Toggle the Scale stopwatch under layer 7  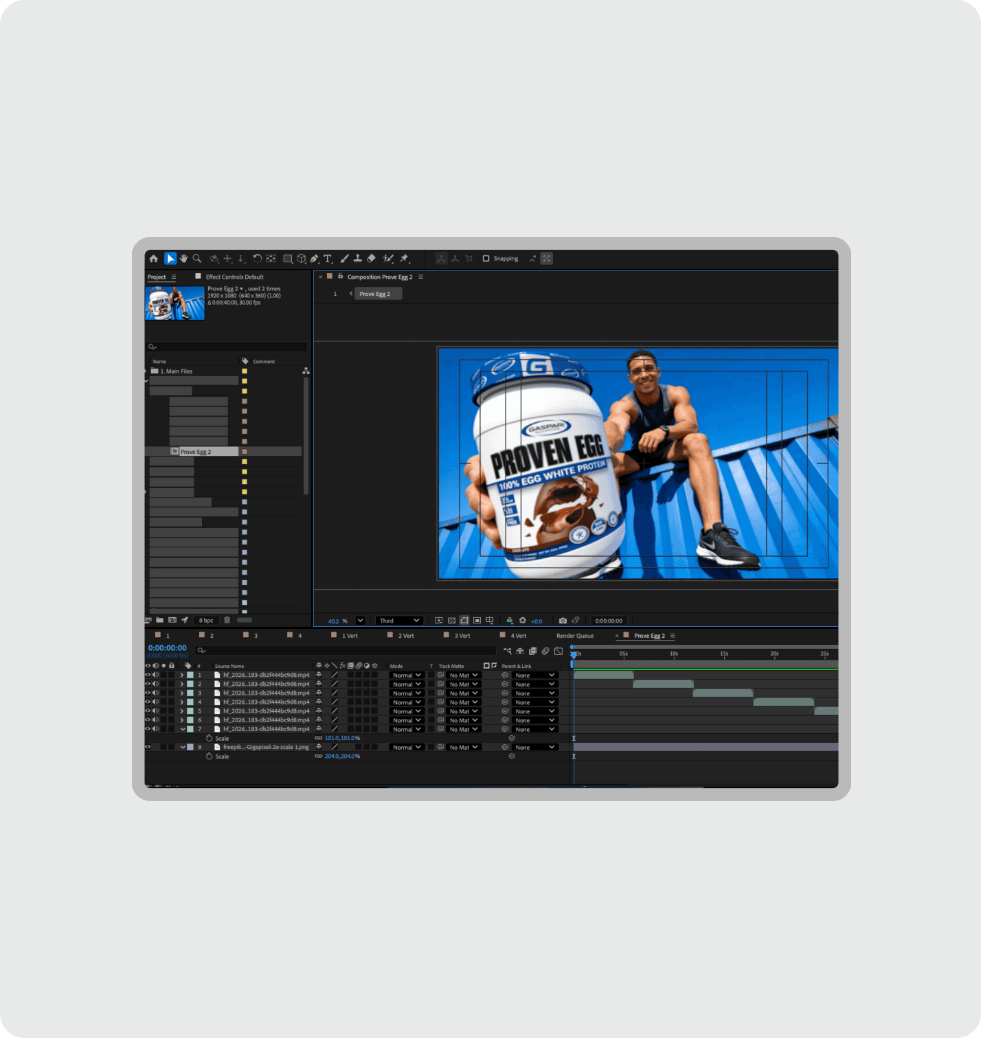pyautogui.click(x=210, y=738)
